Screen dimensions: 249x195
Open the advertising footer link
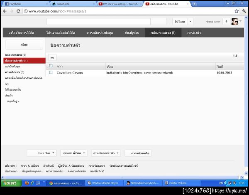[97, 166]
